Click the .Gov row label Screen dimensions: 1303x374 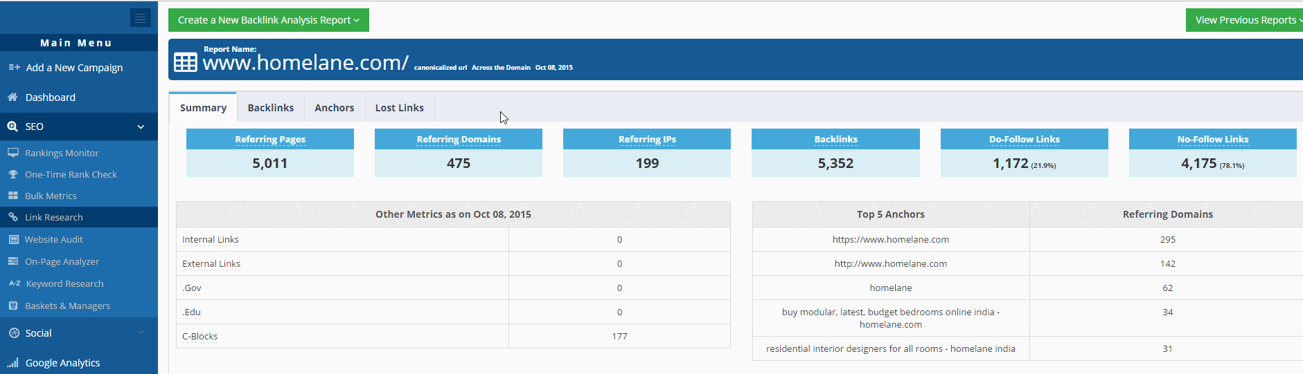pyautogui.click(x=192, y=288)
